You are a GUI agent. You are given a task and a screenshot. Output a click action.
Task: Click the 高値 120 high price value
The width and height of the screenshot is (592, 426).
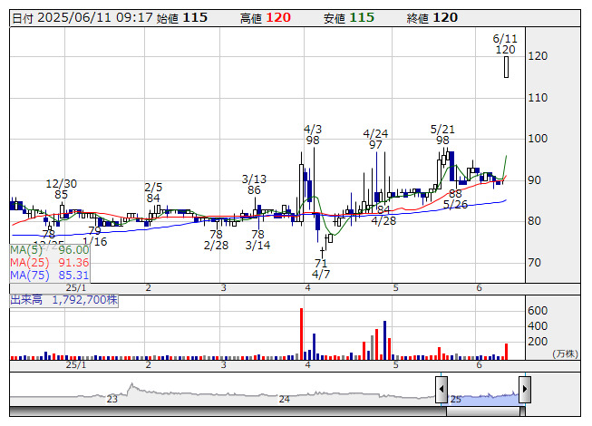tap(266, 18)
